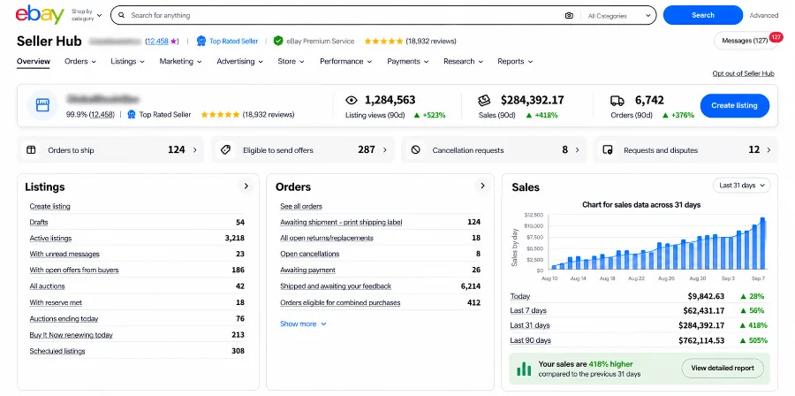
Task: Open the Reports menu
Action: coord(515,61)
